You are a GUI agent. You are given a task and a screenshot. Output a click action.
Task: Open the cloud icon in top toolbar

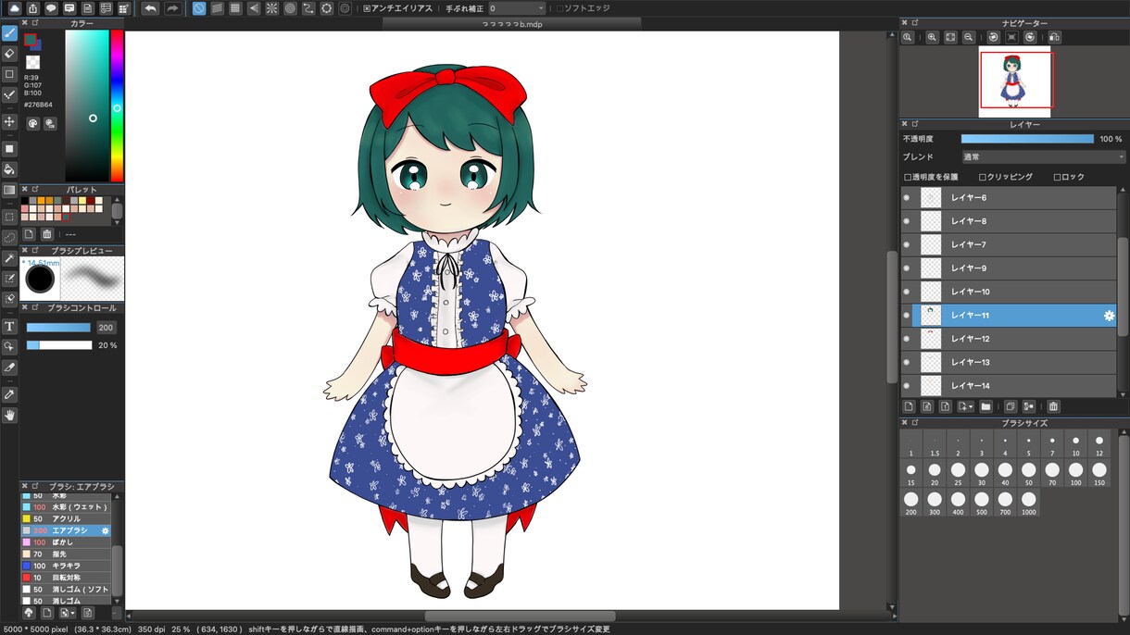pos(14,8)
